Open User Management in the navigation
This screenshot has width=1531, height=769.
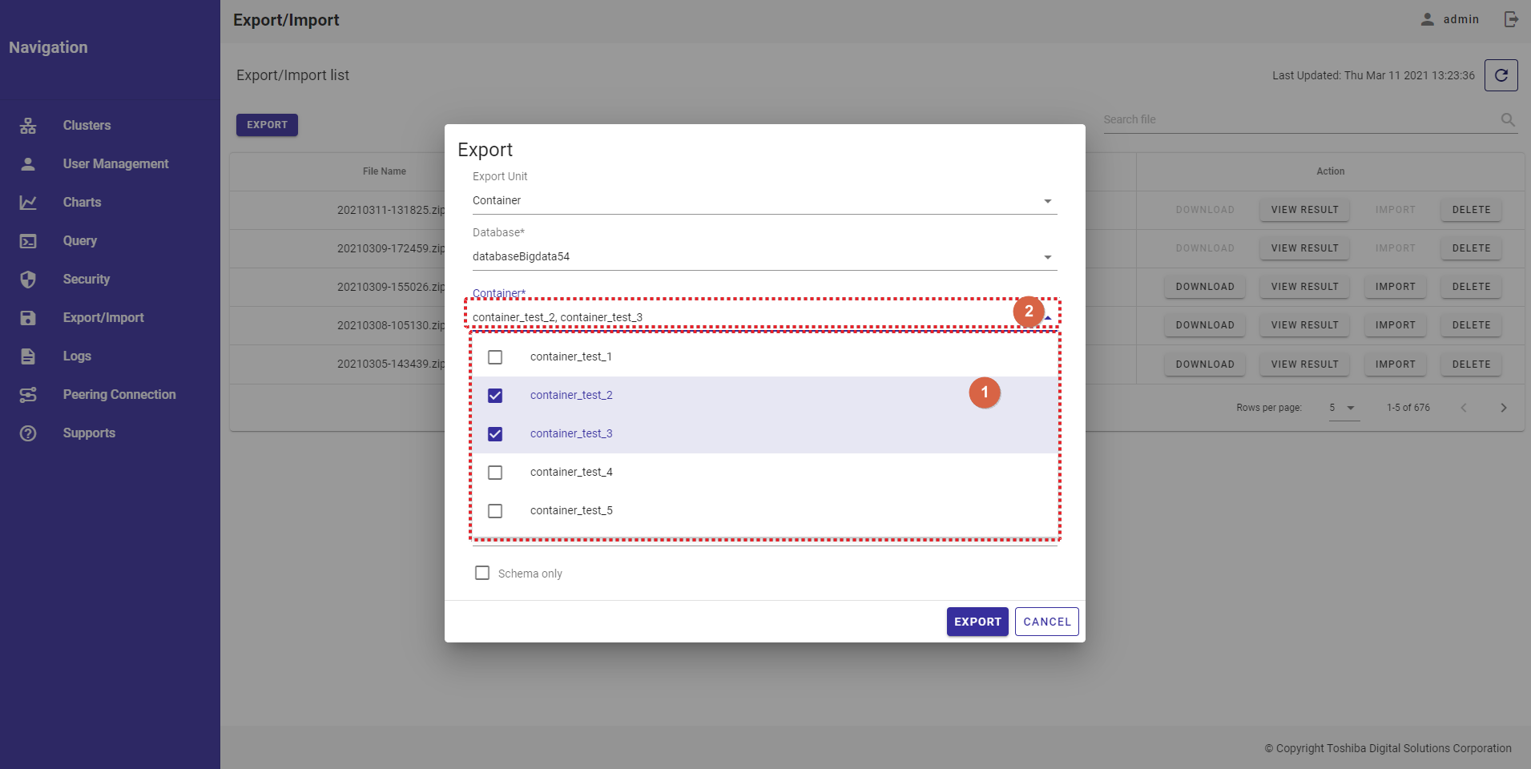[x=116, y=164]
